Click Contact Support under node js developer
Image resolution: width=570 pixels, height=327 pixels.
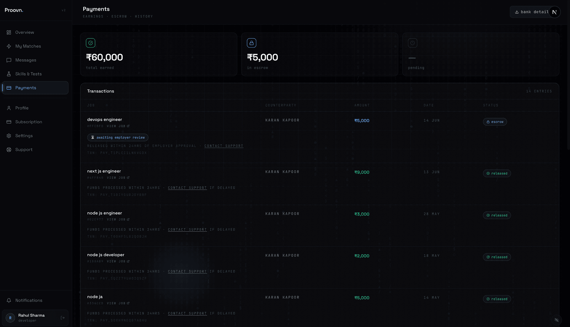(187, 272)
